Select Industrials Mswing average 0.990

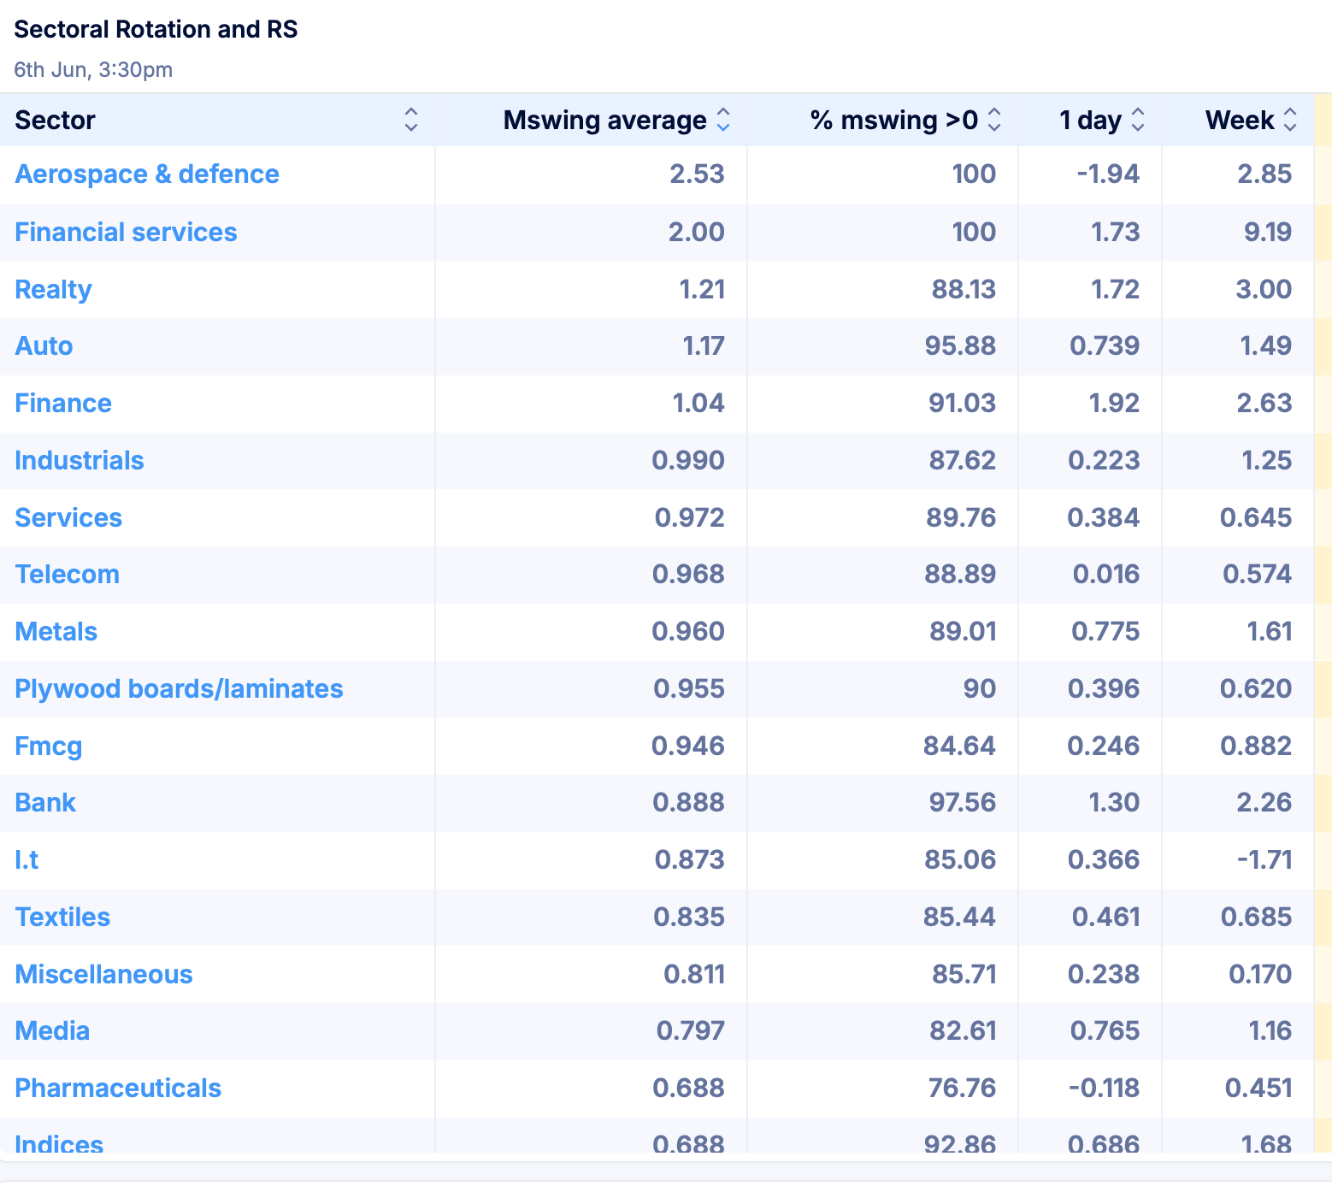tap(688, 461)
